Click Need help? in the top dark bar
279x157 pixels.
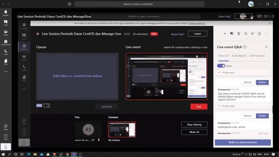click(x=225, y=17)
